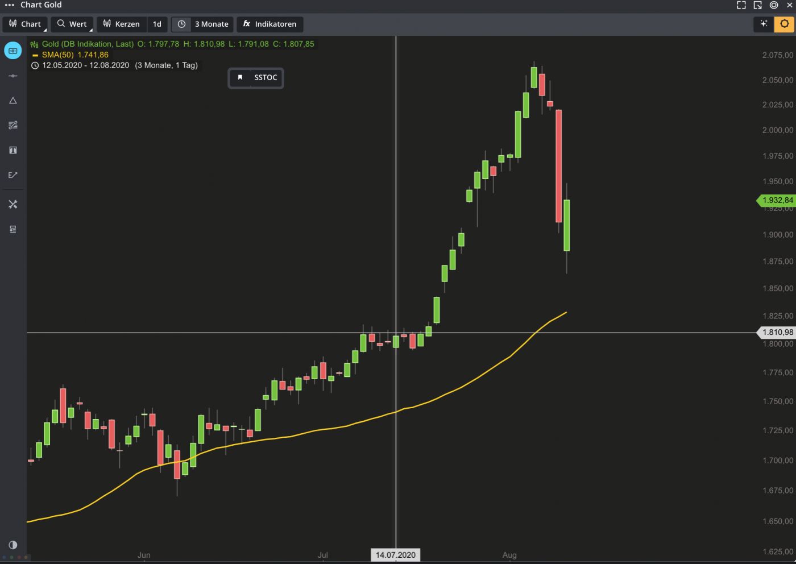
Task: Select the horizontal line drawing tool
Action: pyautogui.click(x=13, y=76)
